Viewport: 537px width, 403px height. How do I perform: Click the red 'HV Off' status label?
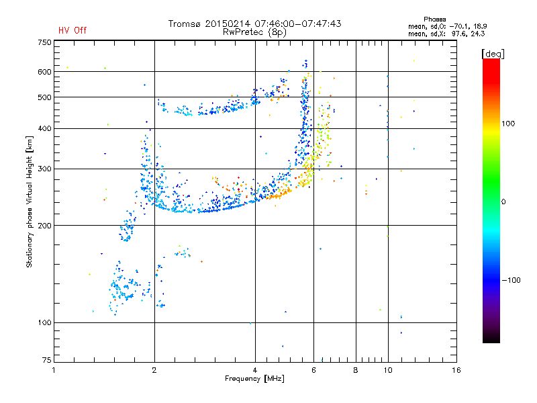[x=72, y=30]
